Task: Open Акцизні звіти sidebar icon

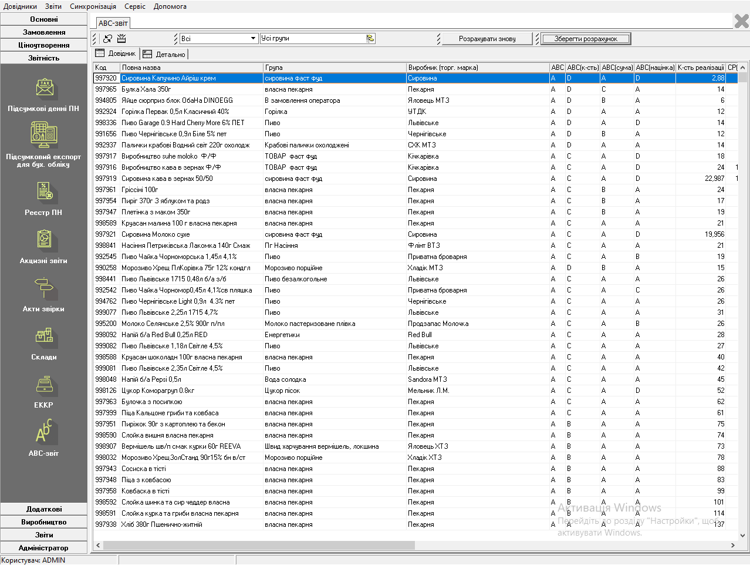Action: [44, 240]
